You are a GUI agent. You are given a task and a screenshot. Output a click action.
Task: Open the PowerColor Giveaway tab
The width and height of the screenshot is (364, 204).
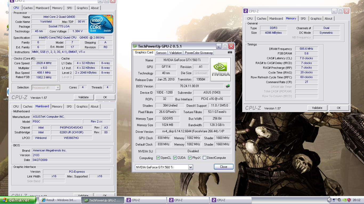199,53
